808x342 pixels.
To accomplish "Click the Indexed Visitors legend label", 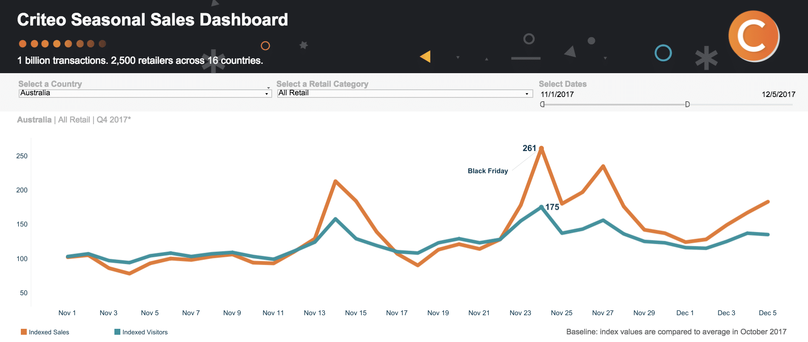I will pyautogui.click(x=145, y=332).
